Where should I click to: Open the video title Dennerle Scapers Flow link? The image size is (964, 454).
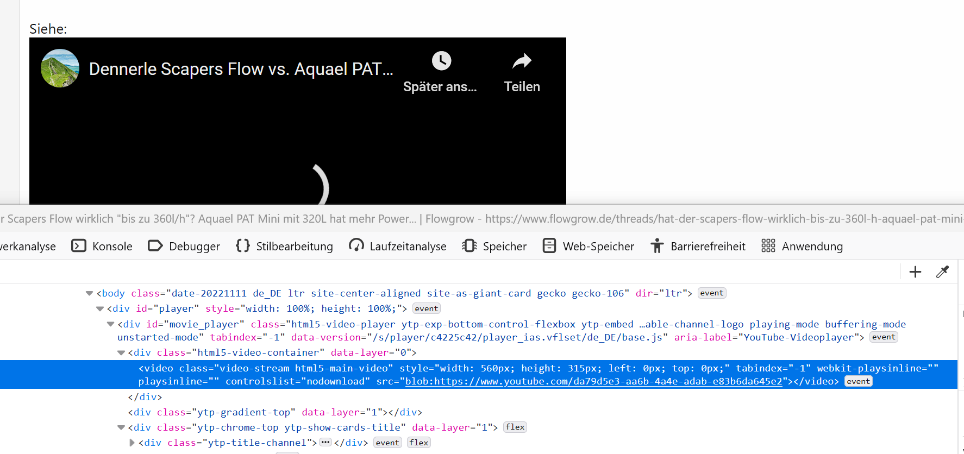click(x=241, y=69)
